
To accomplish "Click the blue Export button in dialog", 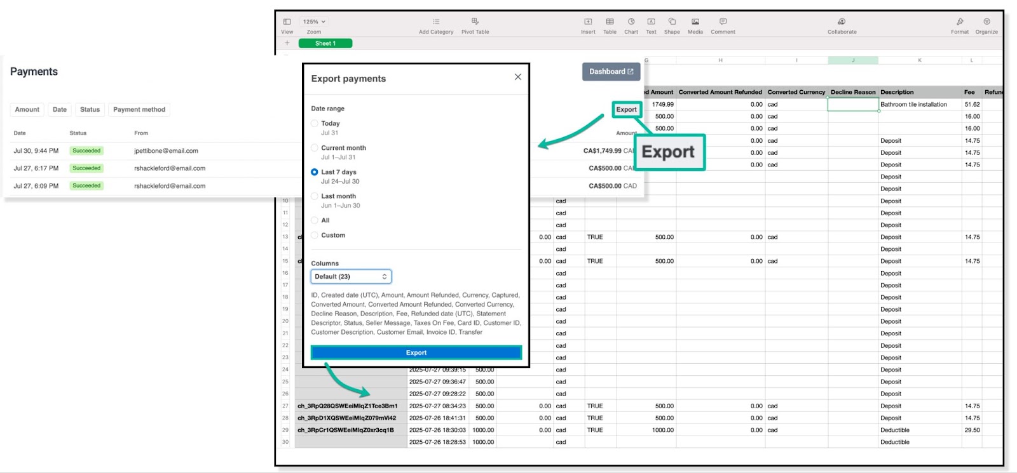I will coord(416,353).
